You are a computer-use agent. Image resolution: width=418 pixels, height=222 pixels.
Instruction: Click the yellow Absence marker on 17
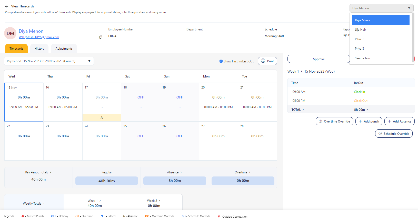[x=102, y=118]
